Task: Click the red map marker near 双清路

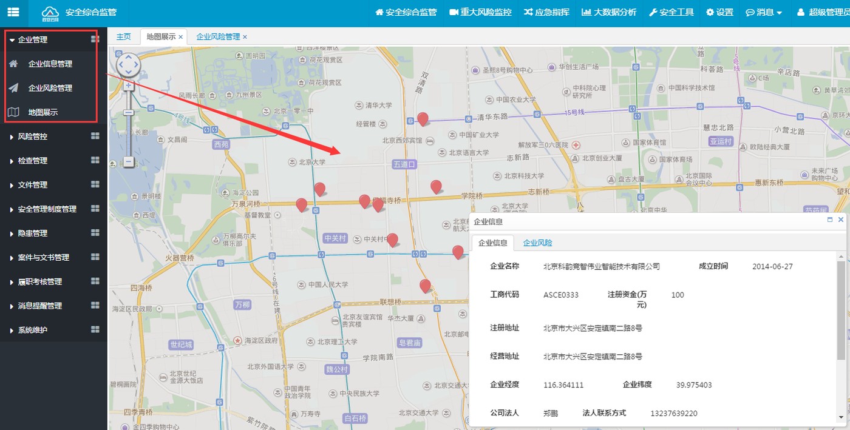Action: point(423,119)
